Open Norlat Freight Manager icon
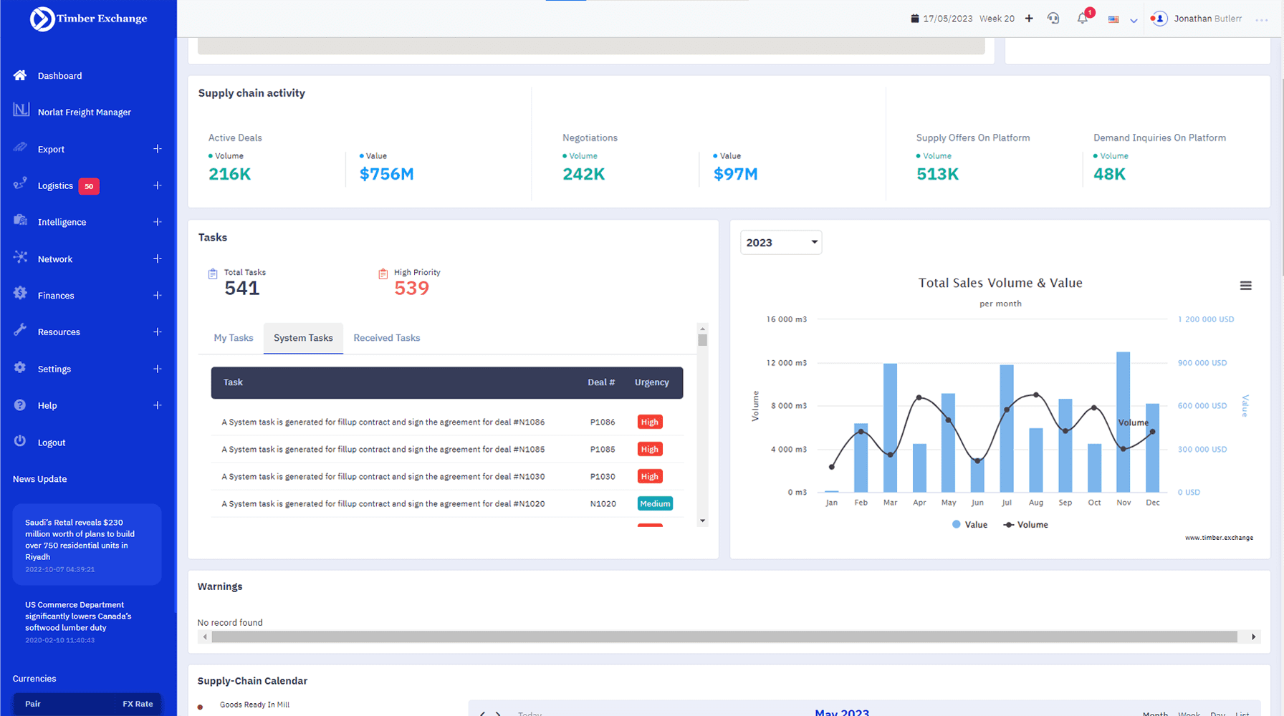Viewport: 1284px width, 716px height. (21, 110)
